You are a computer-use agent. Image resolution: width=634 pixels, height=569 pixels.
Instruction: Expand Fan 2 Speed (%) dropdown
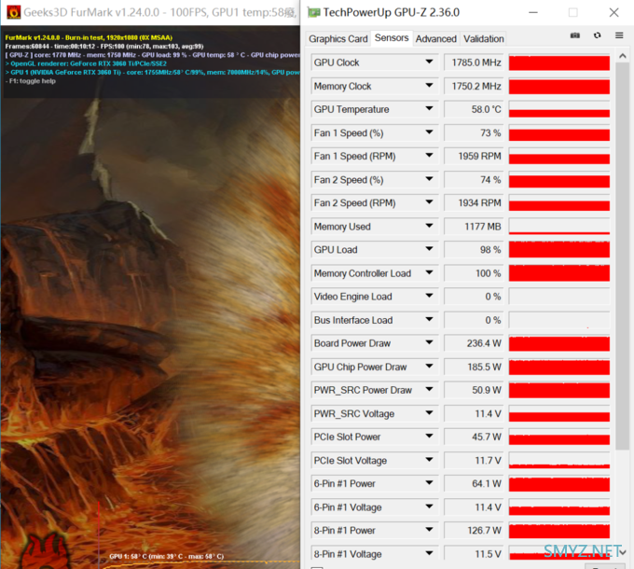(x=429, y=179)
